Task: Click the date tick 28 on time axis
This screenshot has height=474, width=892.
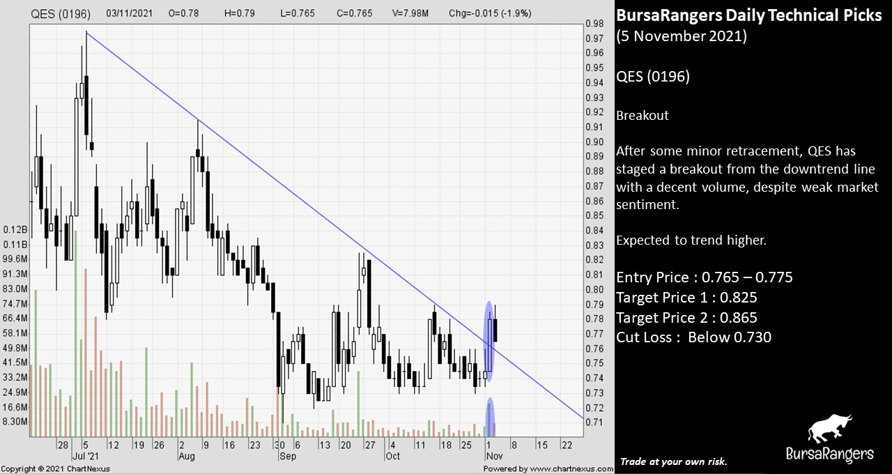Action: pyautogui.click(x=63, y=445)
